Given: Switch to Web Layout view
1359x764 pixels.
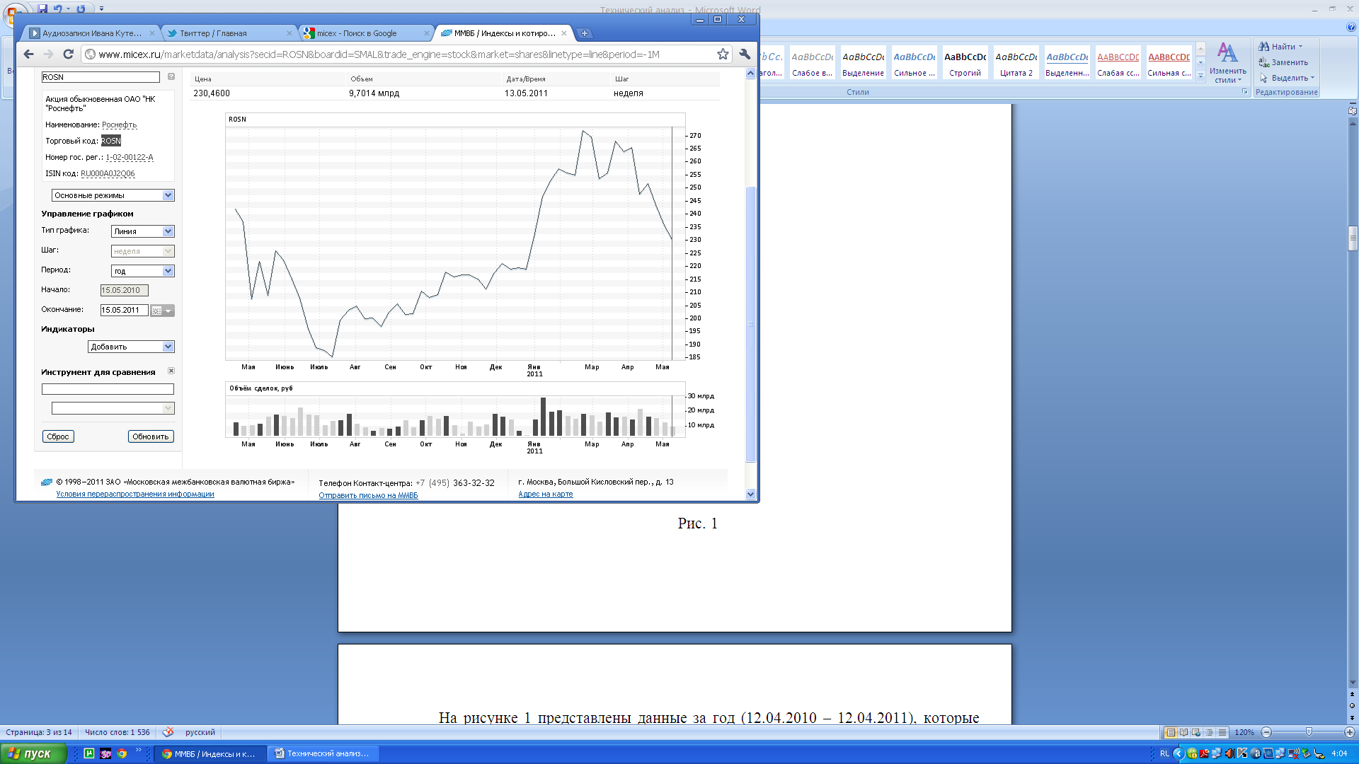Looking at the screenshot, I should (1196, 732).
